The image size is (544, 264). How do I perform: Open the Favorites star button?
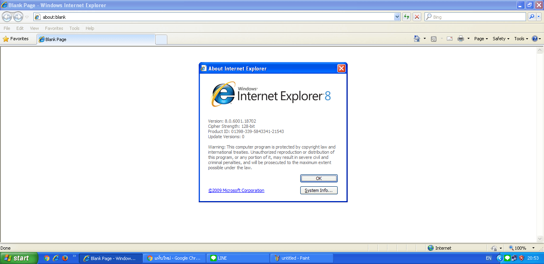pyautogui.click(x=16, y=39)
